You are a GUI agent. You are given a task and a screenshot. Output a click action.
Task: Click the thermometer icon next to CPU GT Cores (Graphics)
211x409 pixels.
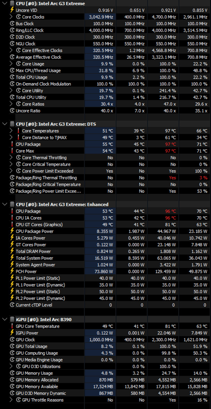click(12, 224)
